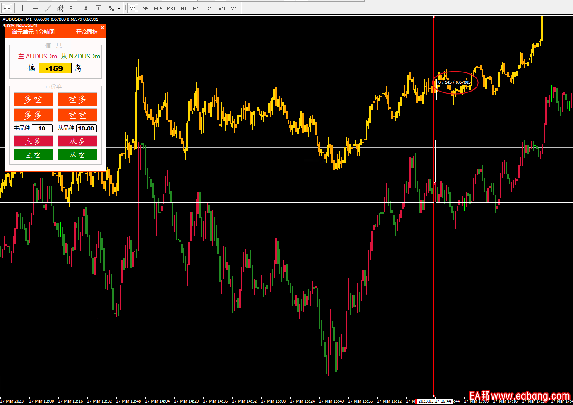
Task: Click the 2023.03.17 16:44 time marker
Action: (x=434, y=401)
